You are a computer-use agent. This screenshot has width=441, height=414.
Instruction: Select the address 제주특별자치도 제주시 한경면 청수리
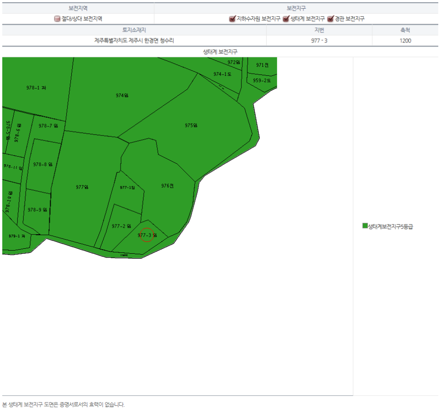click(134, 41)
